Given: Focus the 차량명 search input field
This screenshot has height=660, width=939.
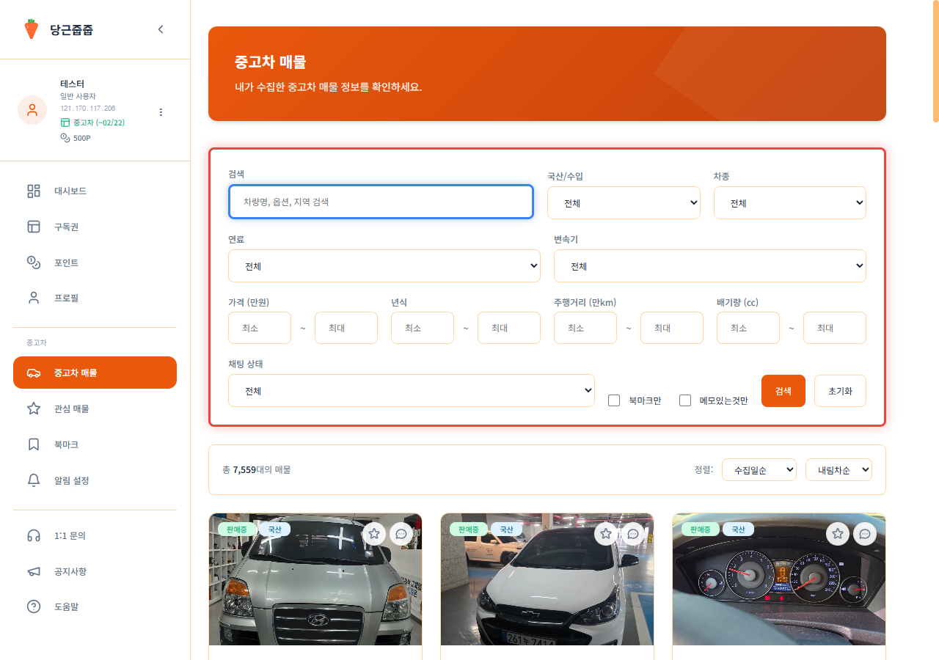Looking at the screenshot, I should pyautogui.click(x=381, y=202).
